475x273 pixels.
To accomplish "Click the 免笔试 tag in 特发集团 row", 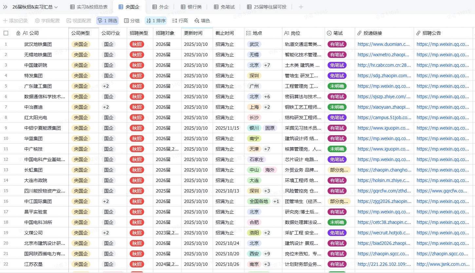I will click(337, 76).
